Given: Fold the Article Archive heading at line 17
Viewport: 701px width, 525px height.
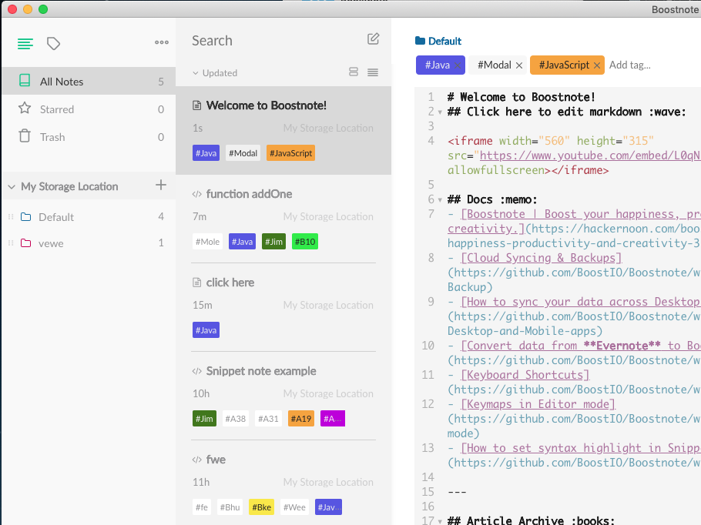Looking at the screenshot, I should pos(440,521).
